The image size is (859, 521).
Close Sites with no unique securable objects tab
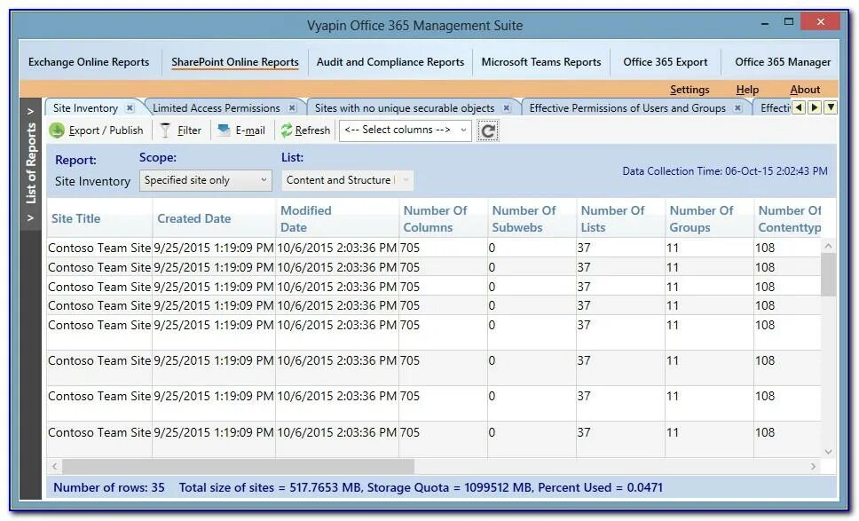pyautogui.click(x=507, y=108)
